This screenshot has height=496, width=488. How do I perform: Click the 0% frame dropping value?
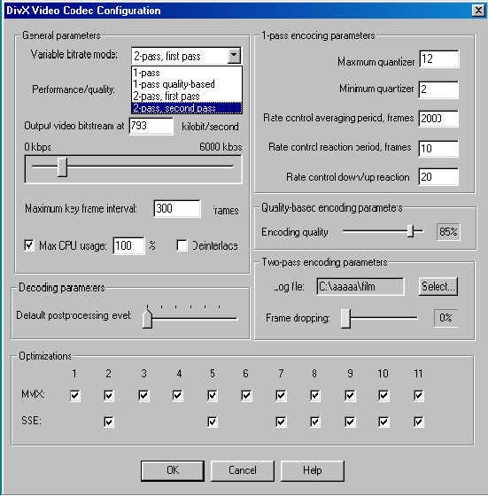[446, 318]
